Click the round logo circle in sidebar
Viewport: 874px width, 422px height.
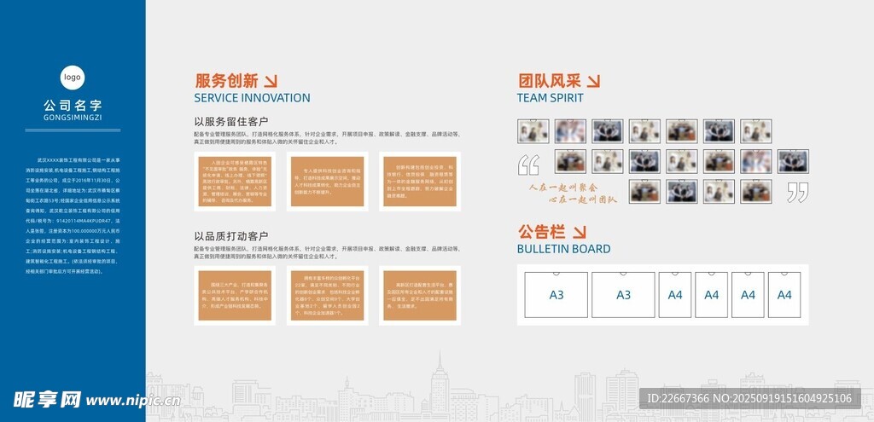[x=73, y=78]
